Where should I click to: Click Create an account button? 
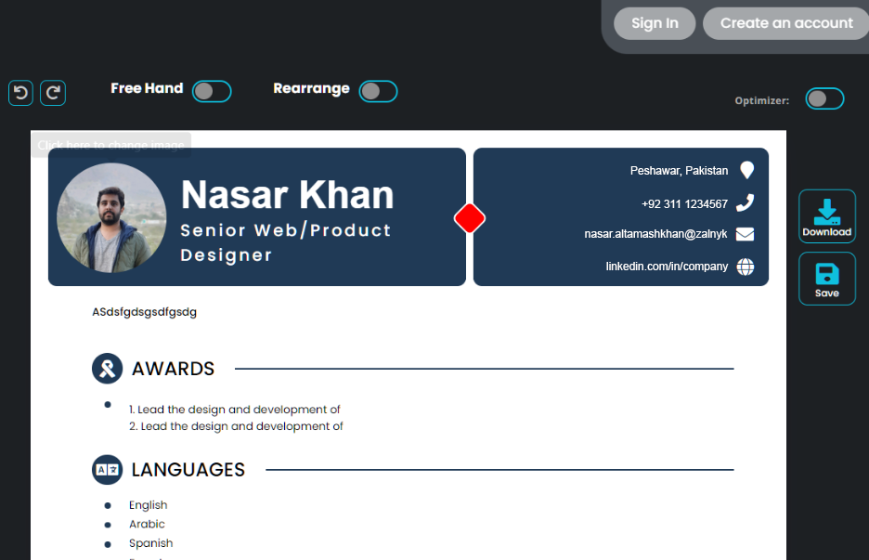pyautogui.click(x=786, y=23)
